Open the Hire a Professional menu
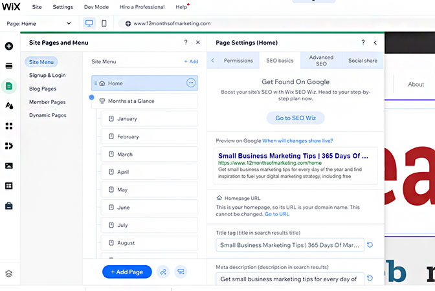435x291 pixels. [x=142, y=7]
